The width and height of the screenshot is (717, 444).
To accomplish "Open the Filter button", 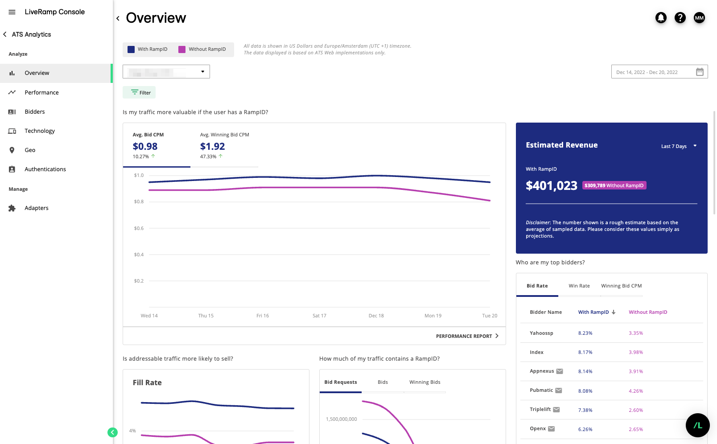I will click(139, 92).
